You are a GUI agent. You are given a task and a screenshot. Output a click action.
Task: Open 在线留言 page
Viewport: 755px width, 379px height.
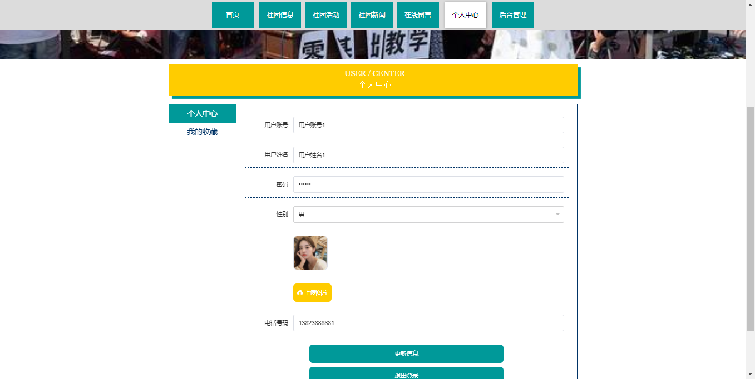pyautogui.click(x=418, y=15)
